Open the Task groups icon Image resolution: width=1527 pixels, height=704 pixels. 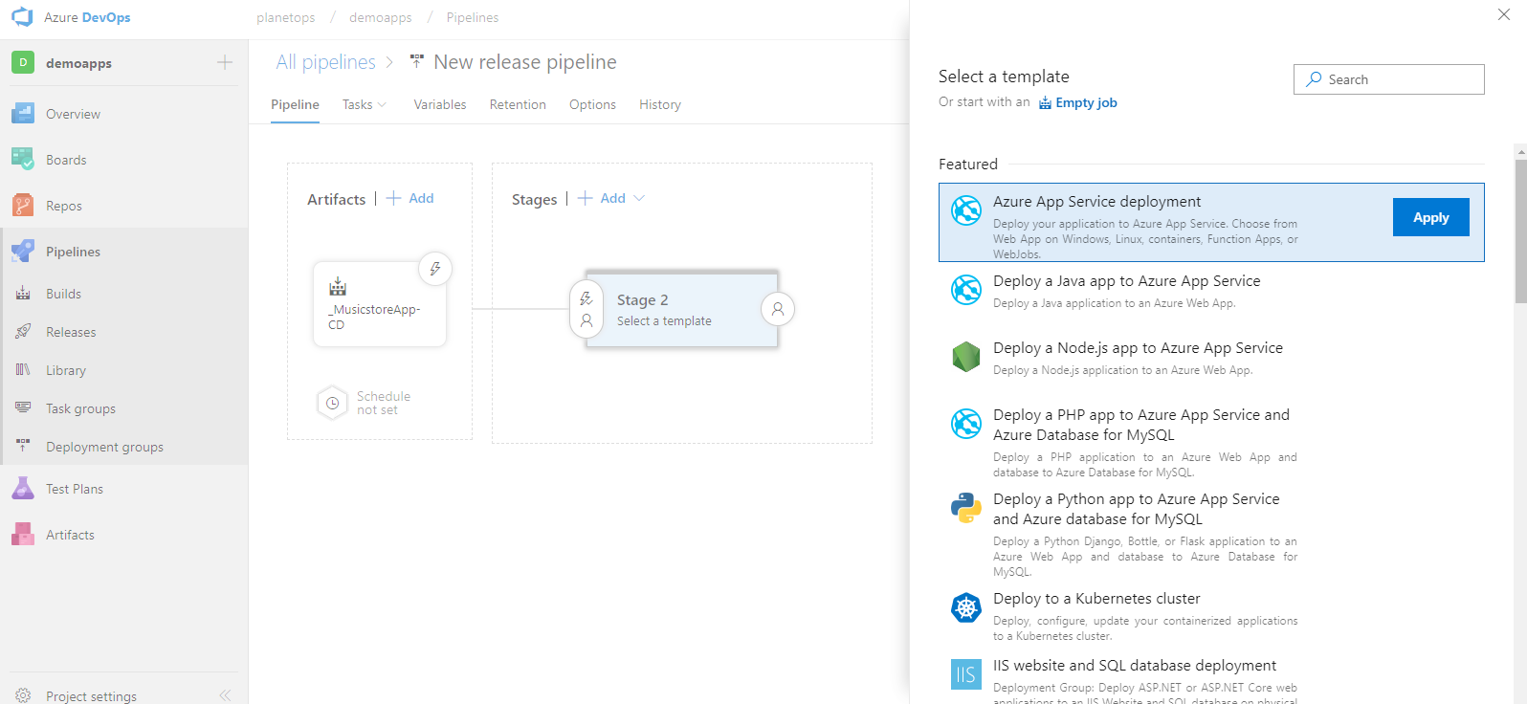(x=23, y=408)
